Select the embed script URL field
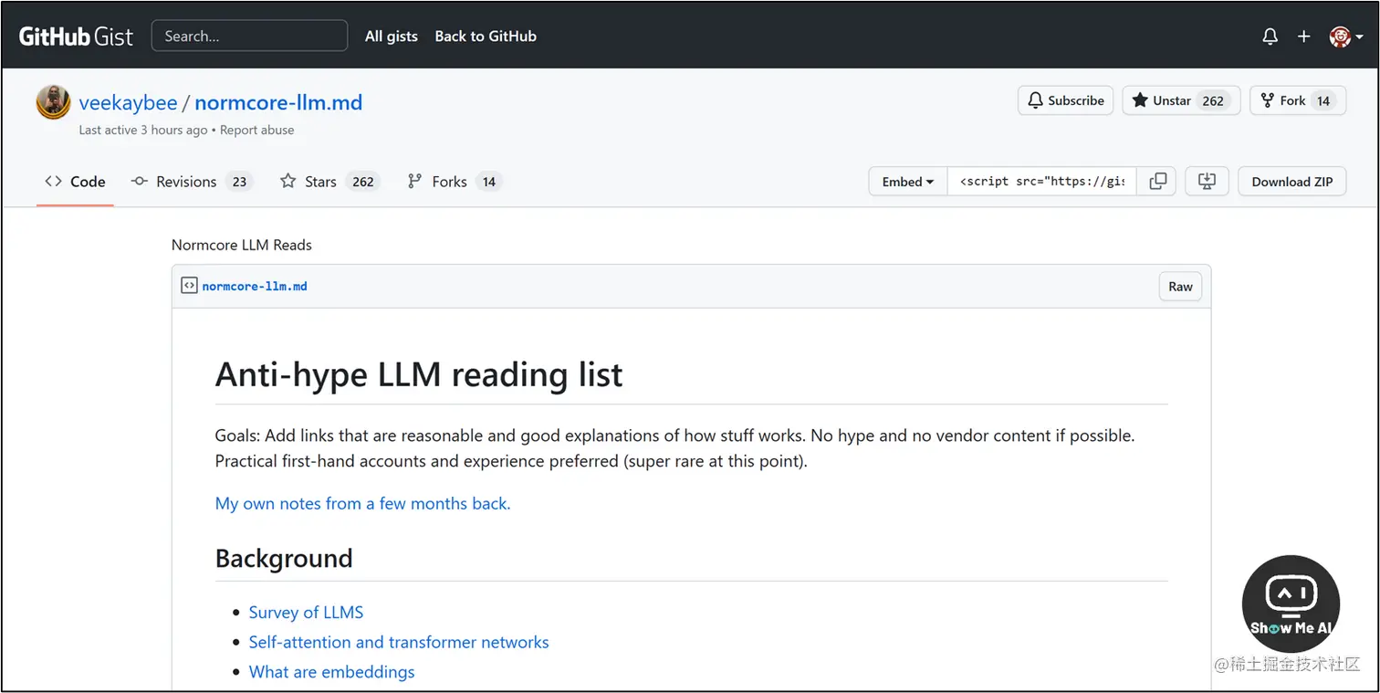This screenshot has height=693, width=1380. 1041,182
